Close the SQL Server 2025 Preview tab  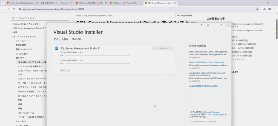click(140, 3)
